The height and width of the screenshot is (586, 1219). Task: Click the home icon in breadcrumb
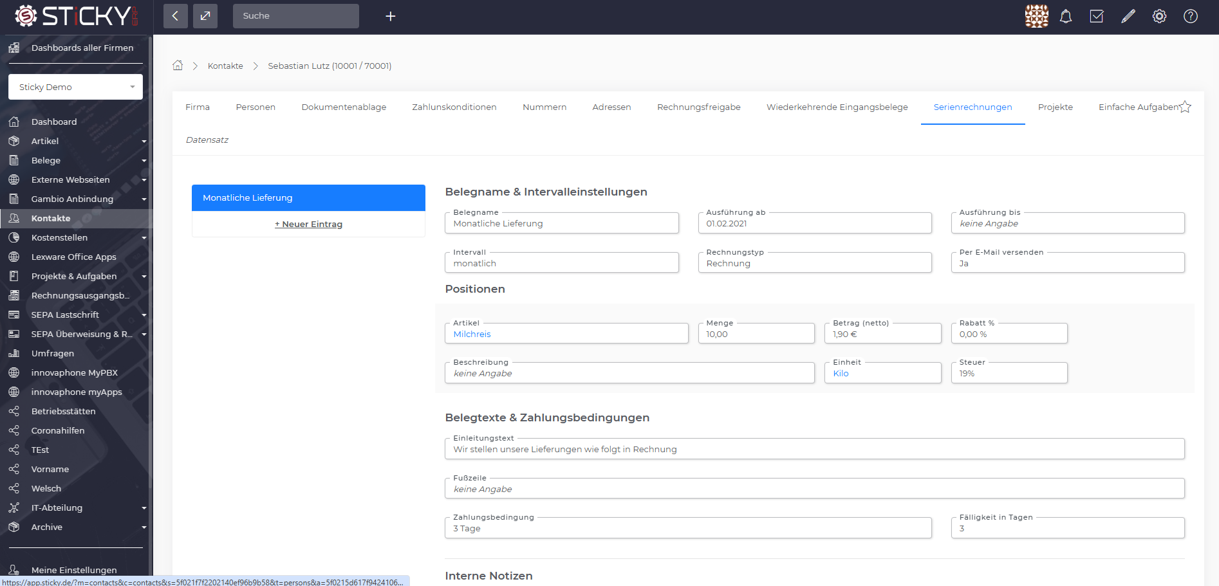click(178, 65)
